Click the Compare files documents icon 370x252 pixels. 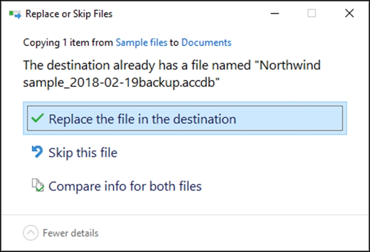[38, 185]
